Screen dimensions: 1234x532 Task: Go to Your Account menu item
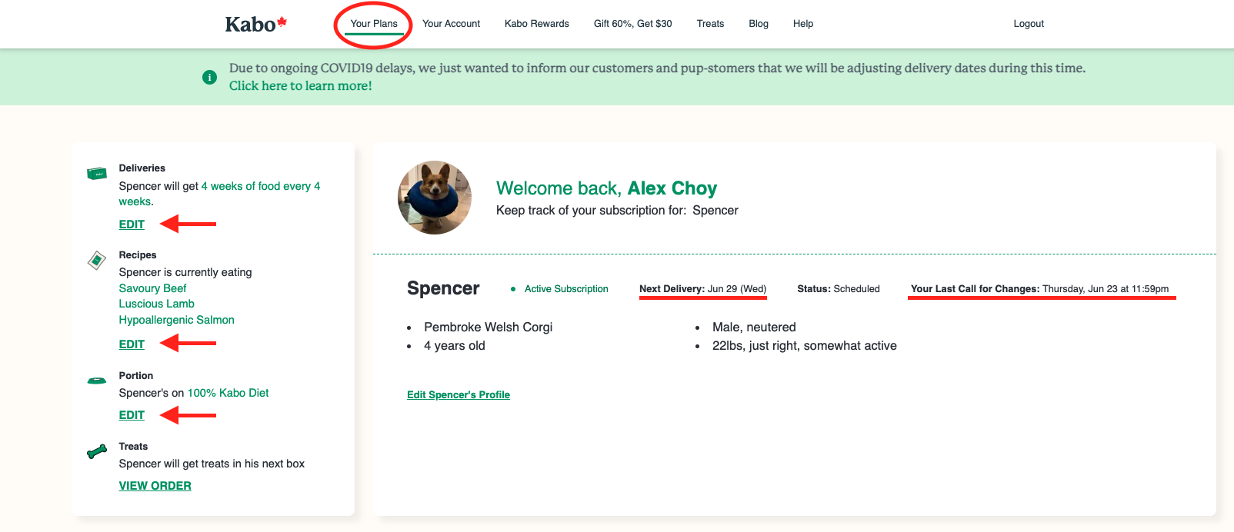pyautogui.click(x=451, y=24)
